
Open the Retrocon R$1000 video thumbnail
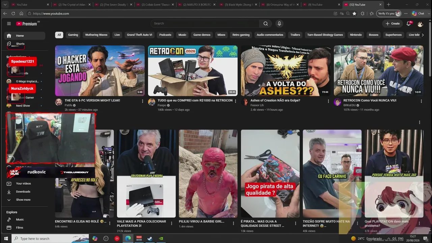(x=193, y=71)
